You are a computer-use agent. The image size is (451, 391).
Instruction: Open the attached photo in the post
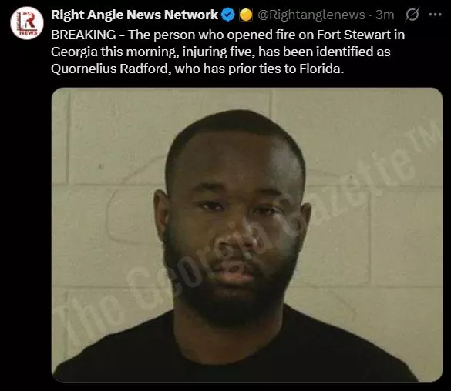coord(247,235)
